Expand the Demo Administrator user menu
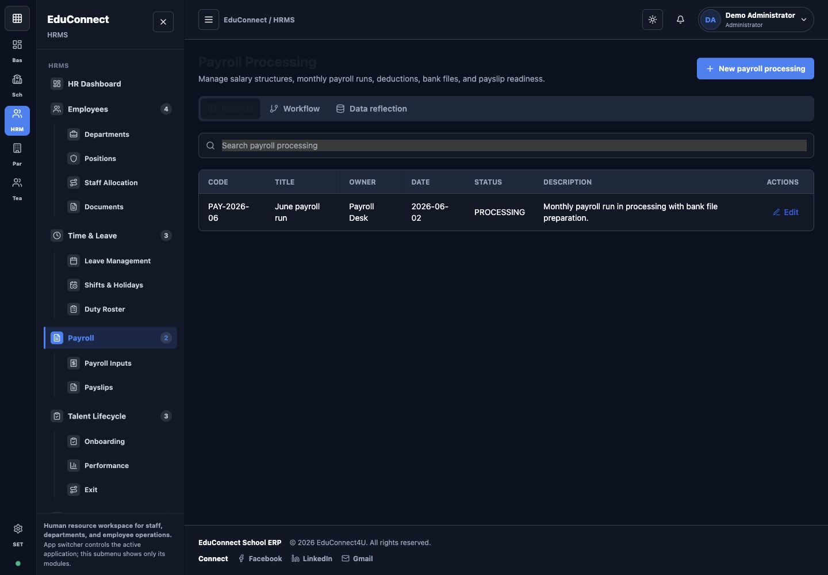This screenshot has width=828, height=575. (756, 20)
